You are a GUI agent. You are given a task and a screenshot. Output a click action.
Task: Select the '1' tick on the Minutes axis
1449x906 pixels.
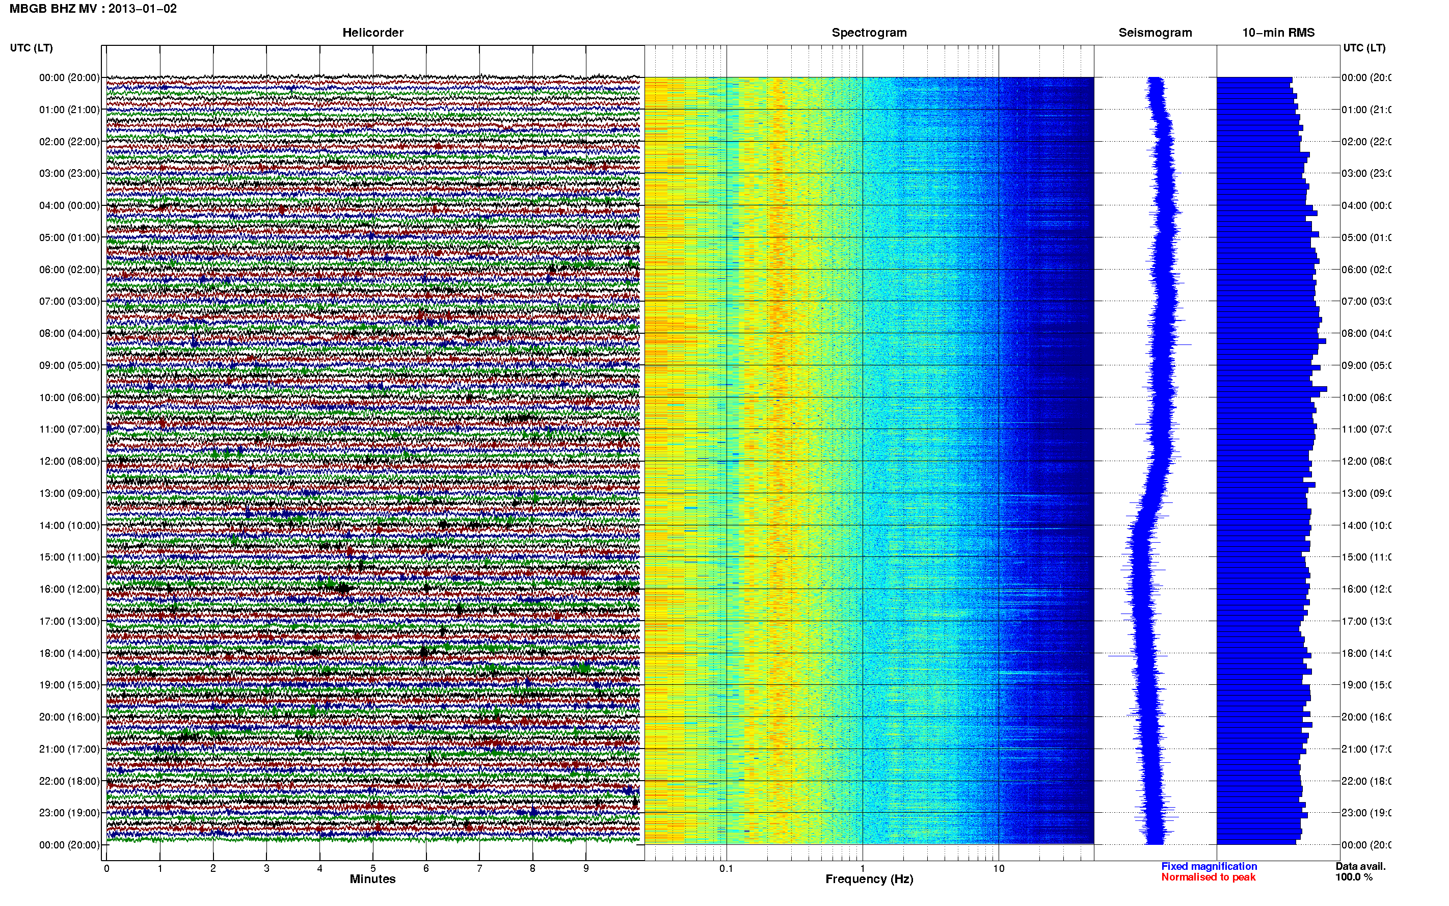pyautogui.click(x=160, y=868)
